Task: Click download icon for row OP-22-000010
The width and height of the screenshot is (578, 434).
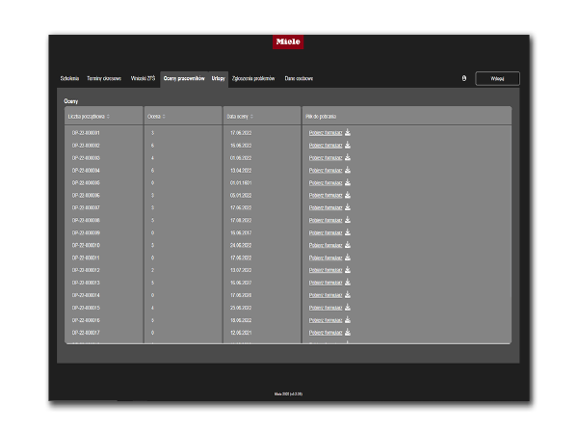Action: coord(348,245)
